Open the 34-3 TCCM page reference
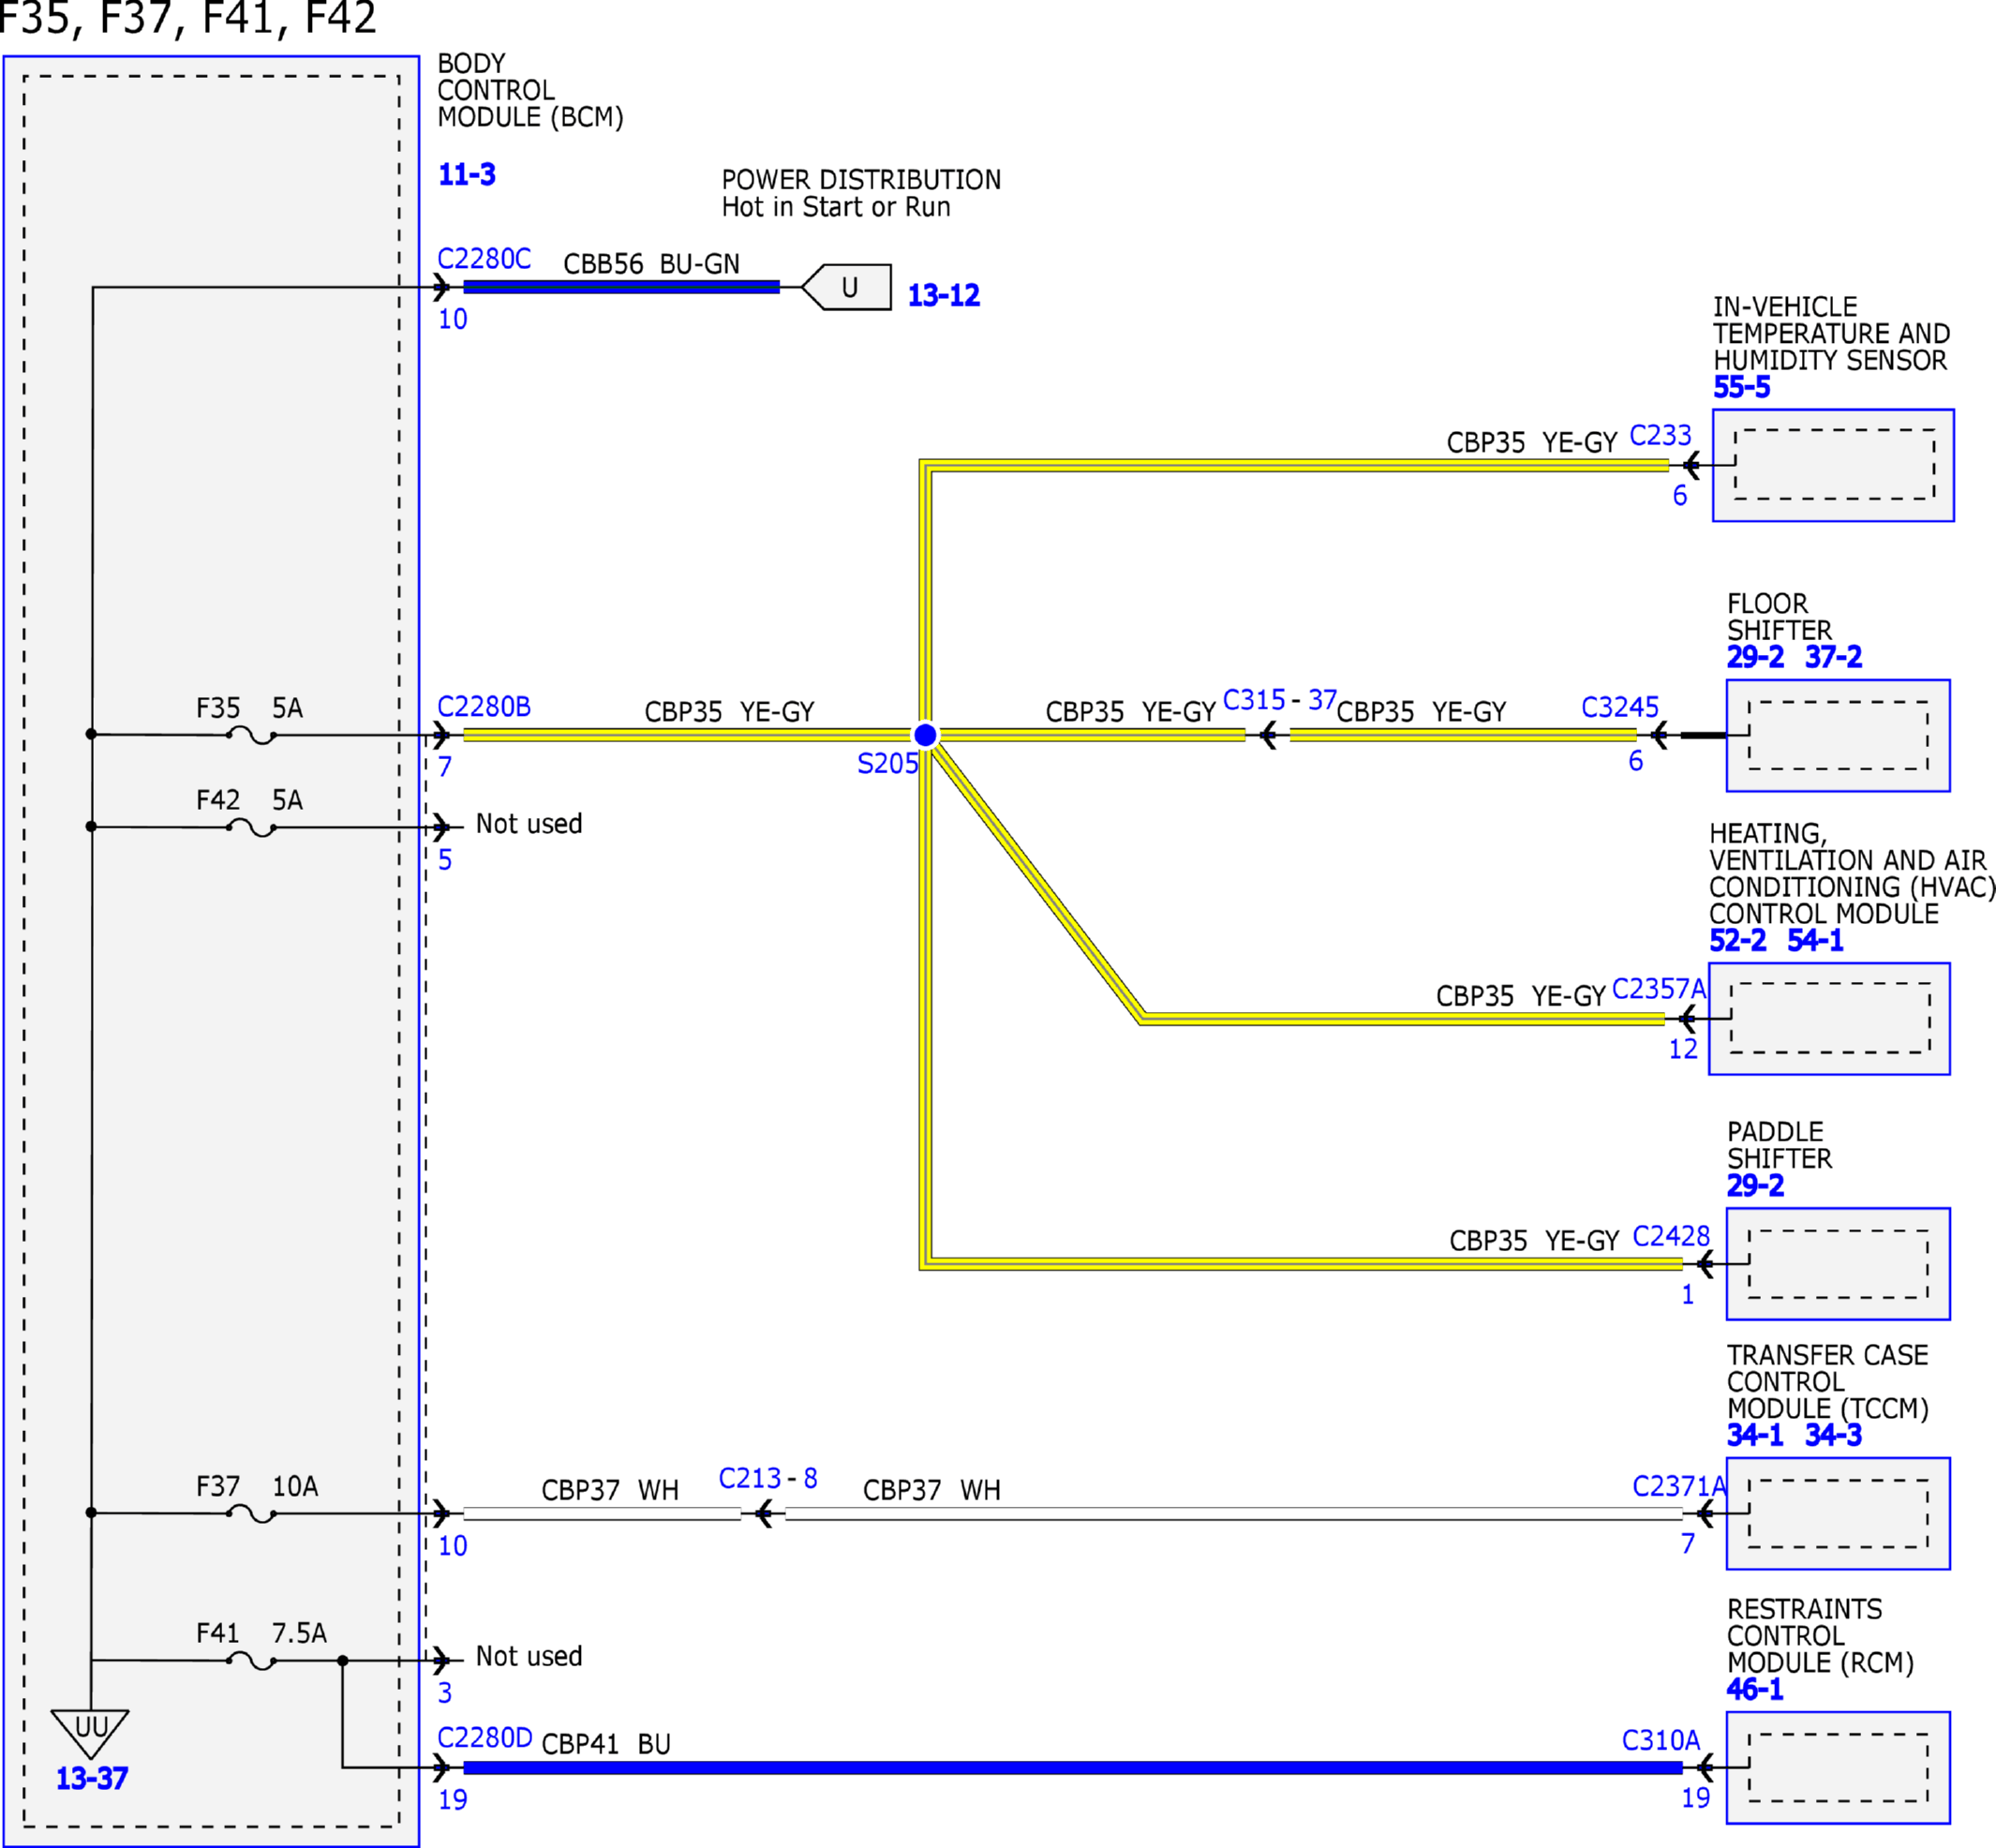 pos(1833,1435)
